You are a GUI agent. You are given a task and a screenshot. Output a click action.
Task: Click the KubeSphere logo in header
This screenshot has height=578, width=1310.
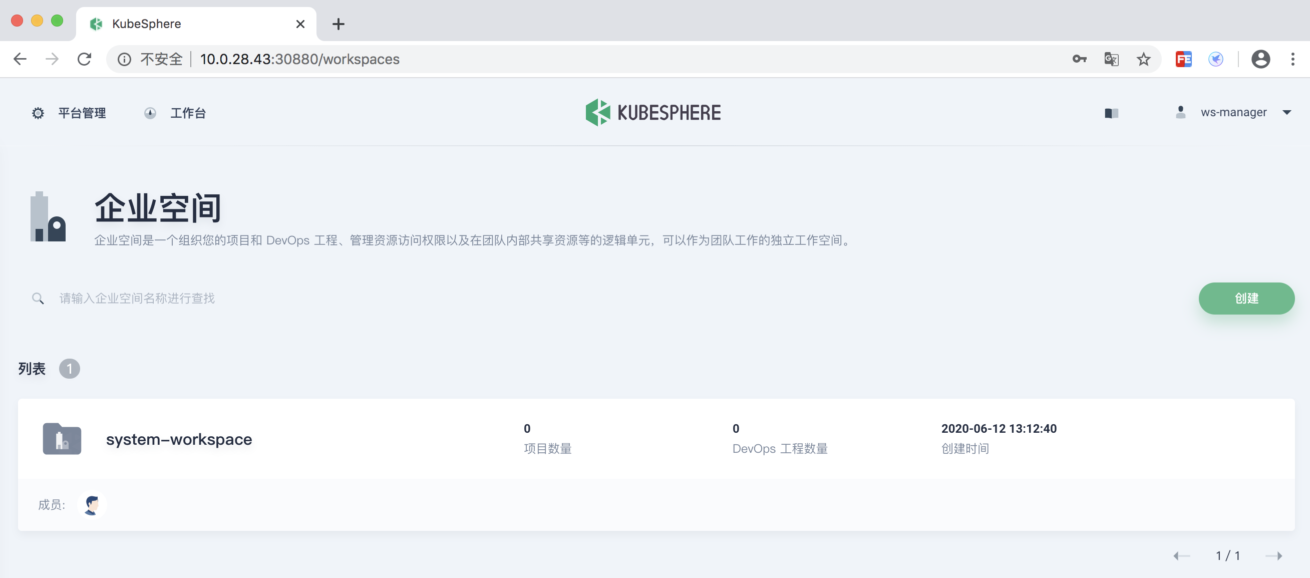click(x=653, y=113)
